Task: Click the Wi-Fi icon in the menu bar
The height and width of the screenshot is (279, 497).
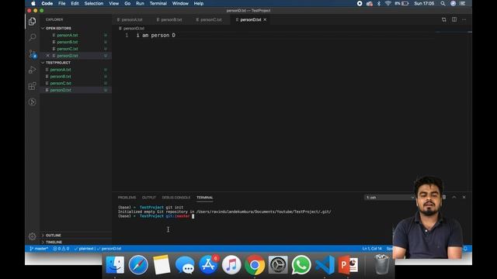Action: 388,3
